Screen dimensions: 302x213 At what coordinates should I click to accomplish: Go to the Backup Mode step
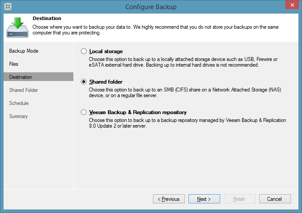[x=24, y=51]
